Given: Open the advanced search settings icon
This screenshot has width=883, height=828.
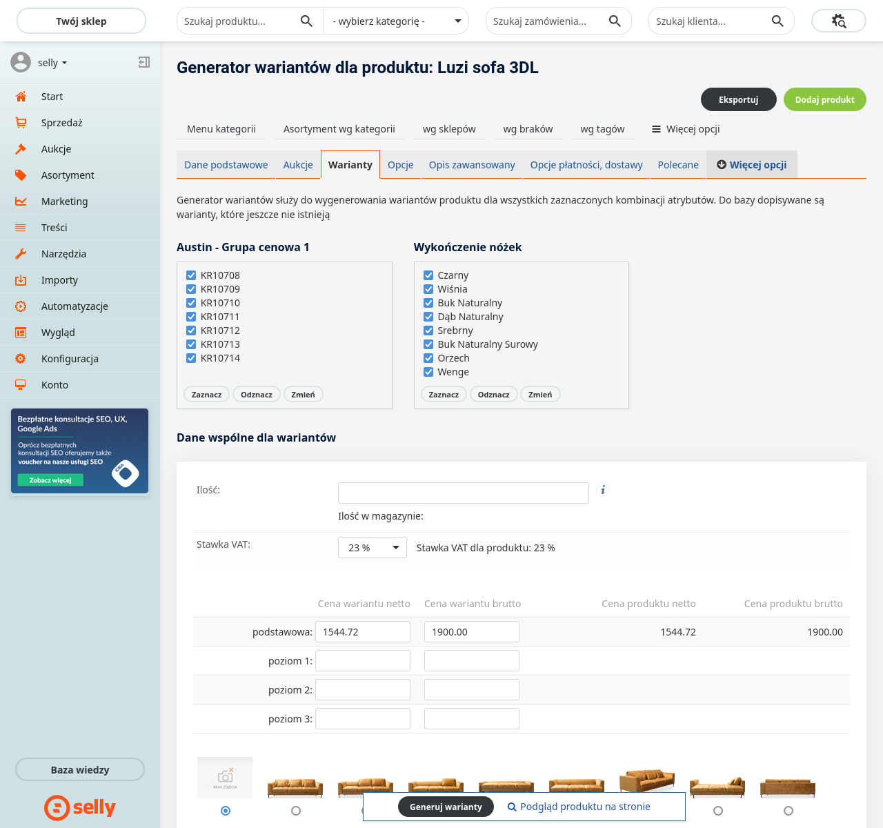Looking at the screenshot, I should point(838,21).
